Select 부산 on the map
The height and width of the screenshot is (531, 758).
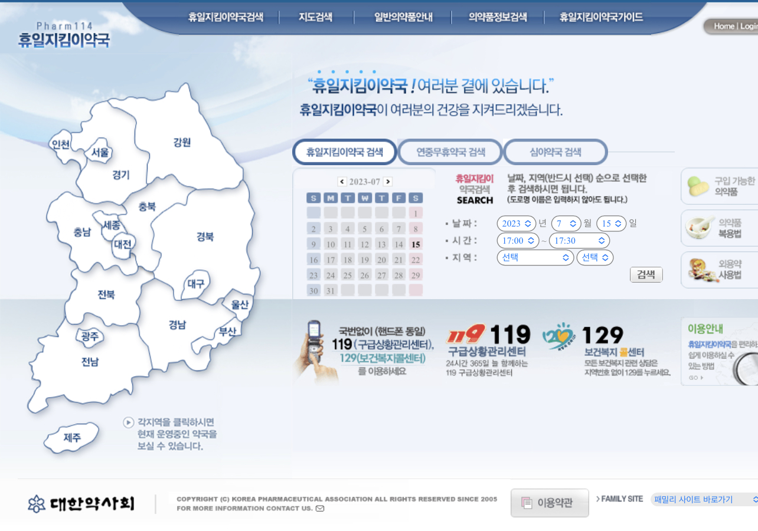(x=227, y=331)
